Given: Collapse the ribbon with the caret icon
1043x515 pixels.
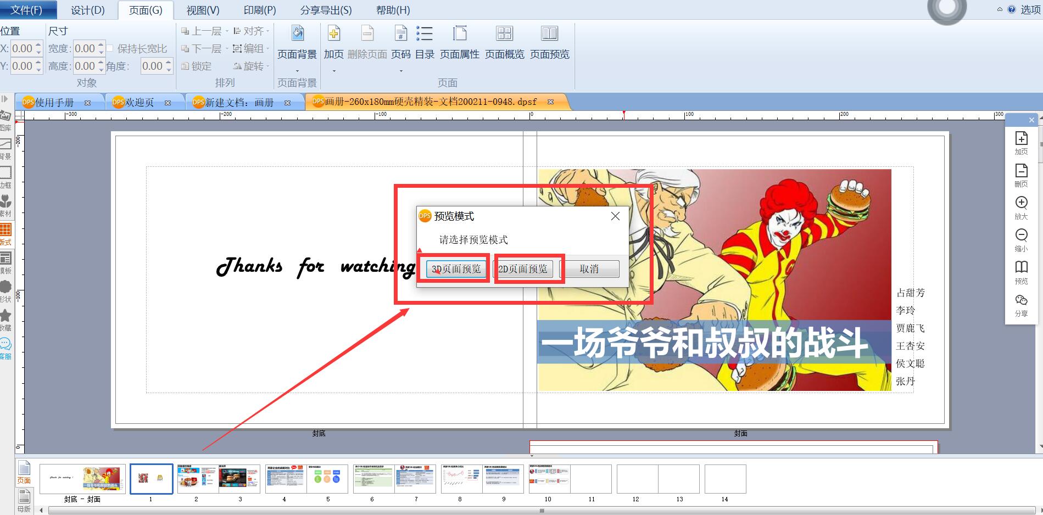Looking at the screenshot, I should click(x=1000, y=9).
